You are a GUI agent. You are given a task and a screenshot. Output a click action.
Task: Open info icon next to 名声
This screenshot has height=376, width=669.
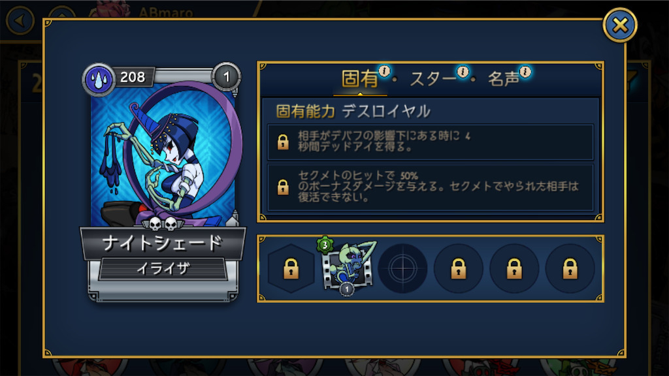(525, 72)
